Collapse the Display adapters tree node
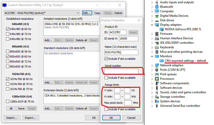The height and width of the screenshot is (125, 214). (152, 25)
